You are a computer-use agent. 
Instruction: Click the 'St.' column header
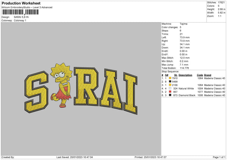point(176,75)
